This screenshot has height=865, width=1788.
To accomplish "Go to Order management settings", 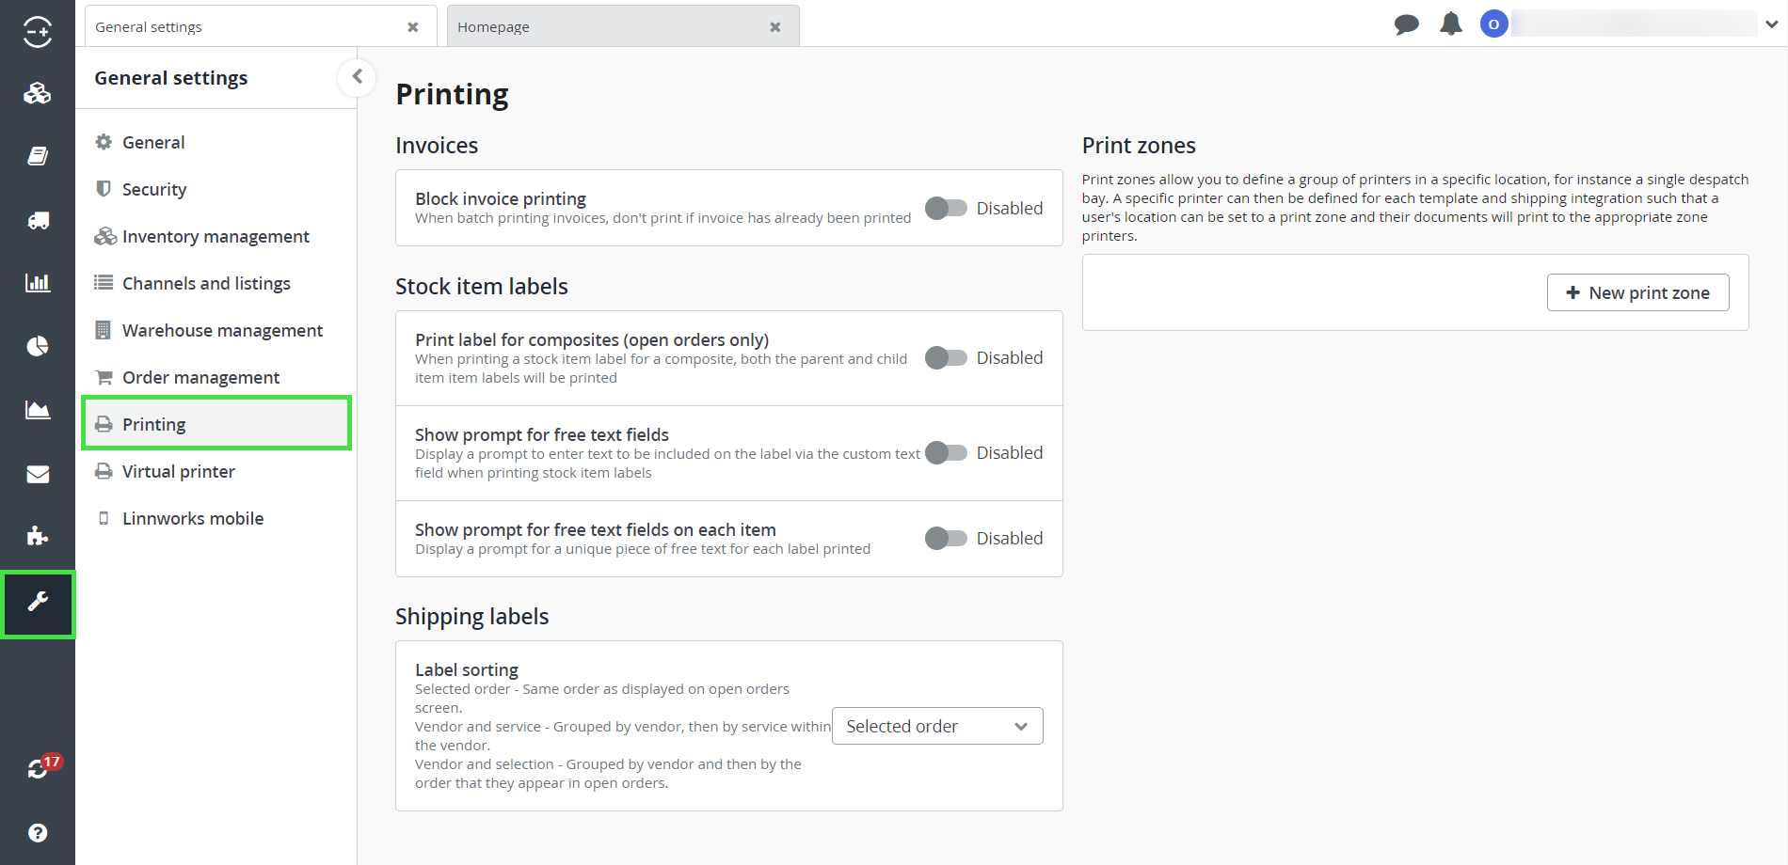I will pyautogui.click(x=200, y=377).
